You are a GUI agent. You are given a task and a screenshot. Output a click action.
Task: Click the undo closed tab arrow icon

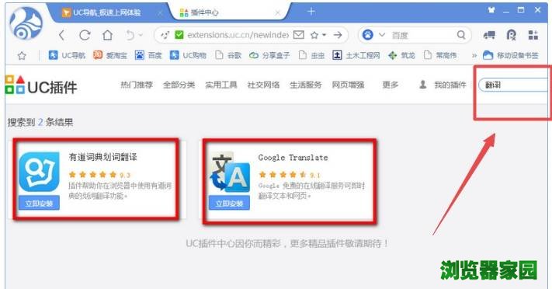pos(130,35)
